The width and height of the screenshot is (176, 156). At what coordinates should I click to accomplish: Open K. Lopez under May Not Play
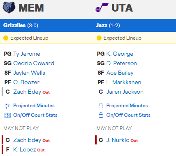pos(25,150)
